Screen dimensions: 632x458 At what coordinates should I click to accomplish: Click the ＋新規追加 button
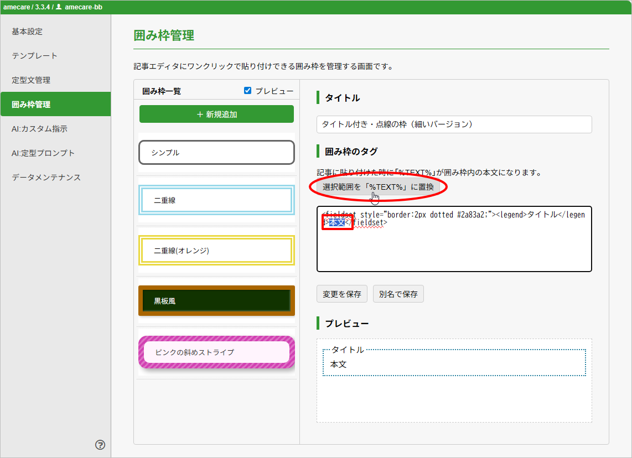pos(216,114)
